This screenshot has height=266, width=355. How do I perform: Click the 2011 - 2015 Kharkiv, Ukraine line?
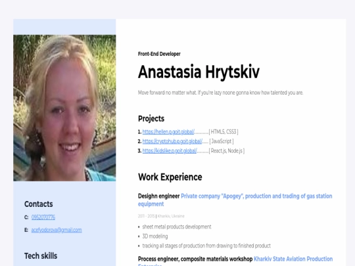point(161,216)
